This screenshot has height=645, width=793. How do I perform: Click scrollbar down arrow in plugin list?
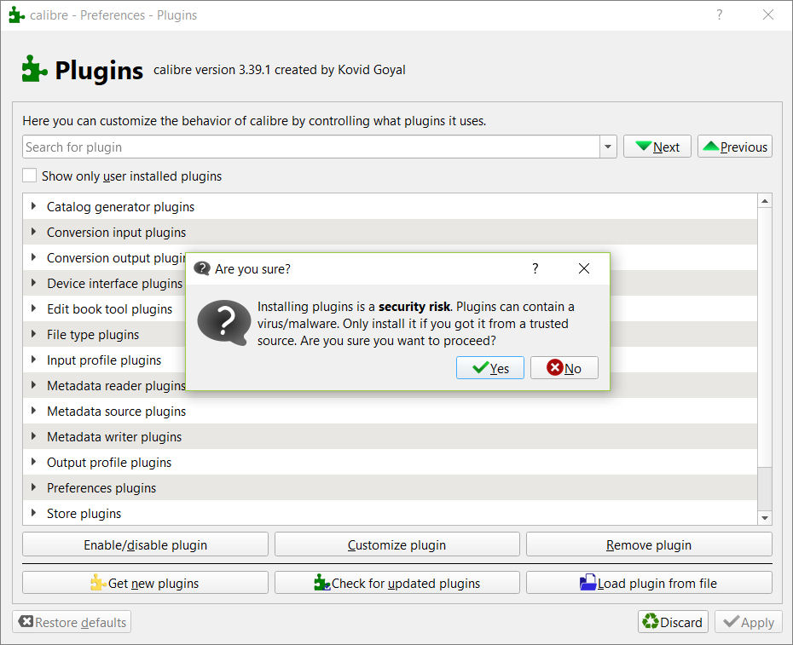[765, 517]
